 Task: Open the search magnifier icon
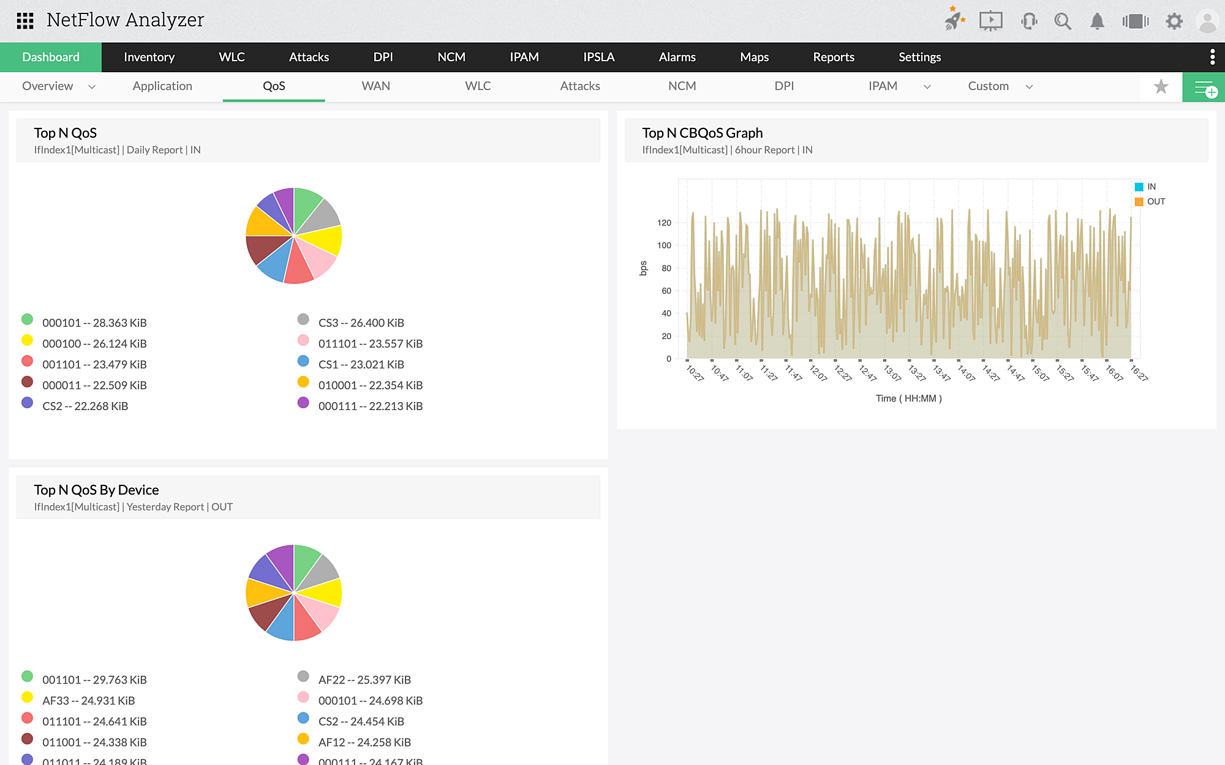[x=1063, y=21]
